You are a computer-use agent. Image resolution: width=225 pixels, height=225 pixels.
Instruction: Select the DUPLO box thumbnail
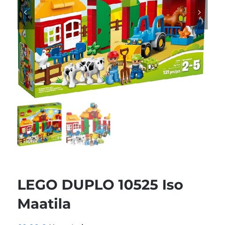pyautogui.click(x=39, y=124)
